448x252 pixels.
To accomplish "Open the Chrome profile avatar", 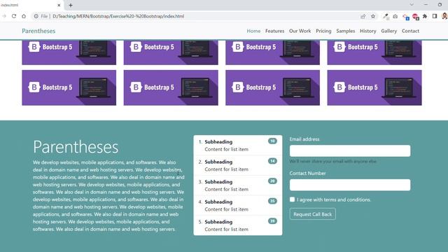I will [x=444, y=16].
